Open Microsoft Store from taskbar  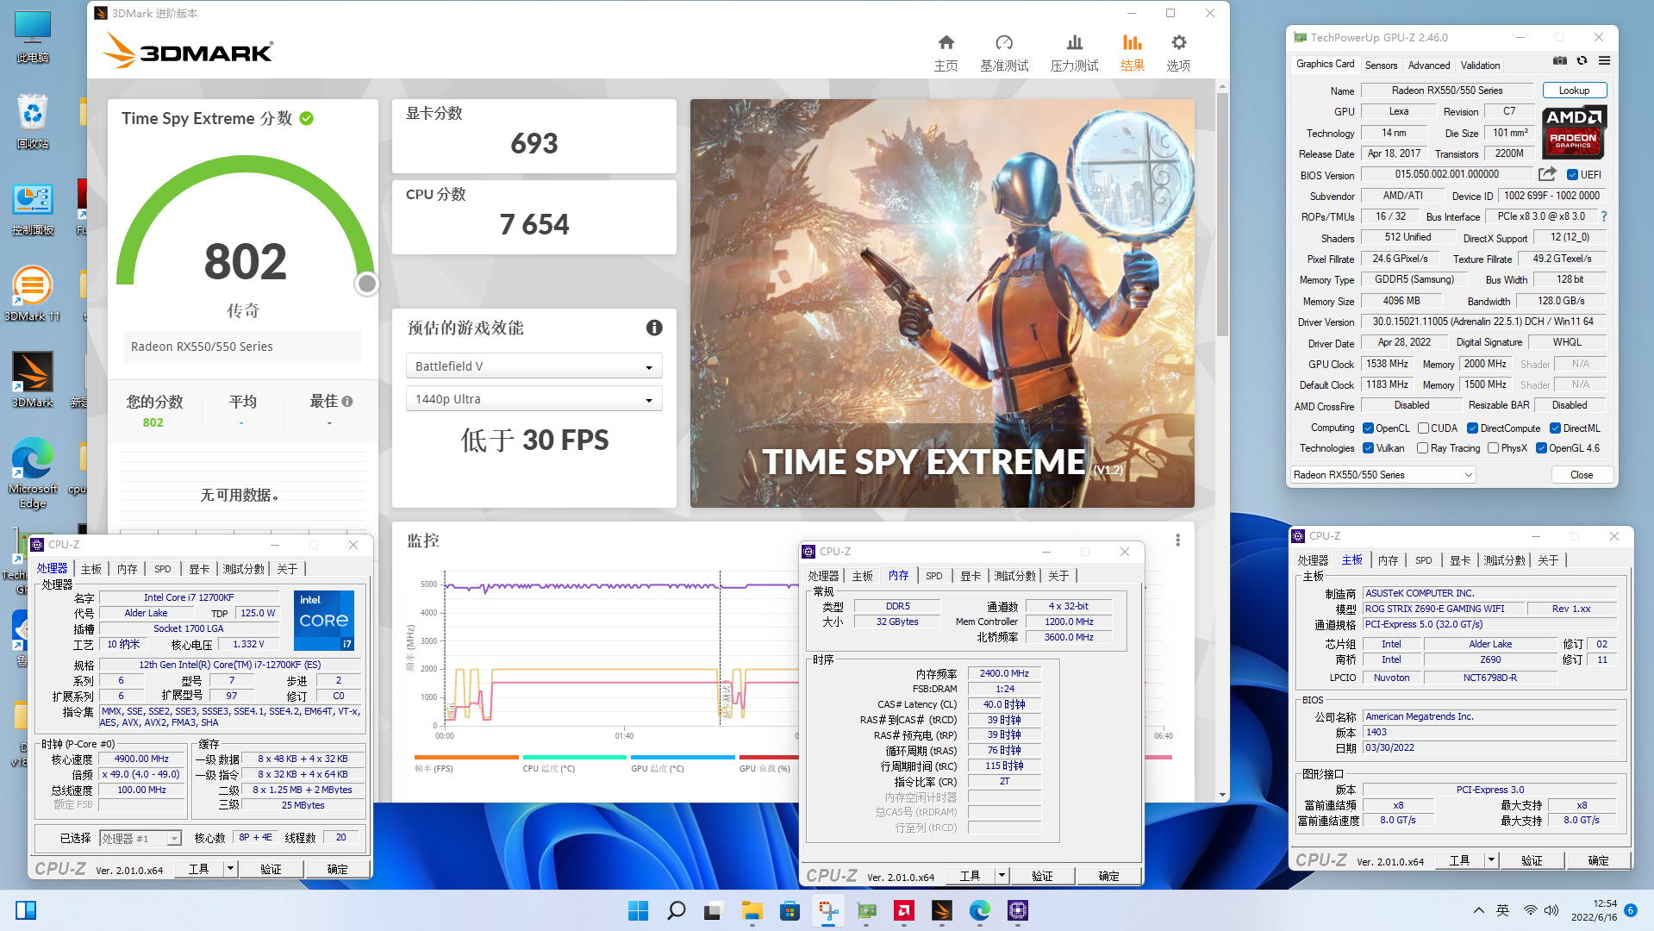(x=790, y=910)
